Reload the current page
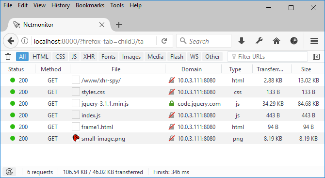The image size is (325, 178). coord(164,41)
